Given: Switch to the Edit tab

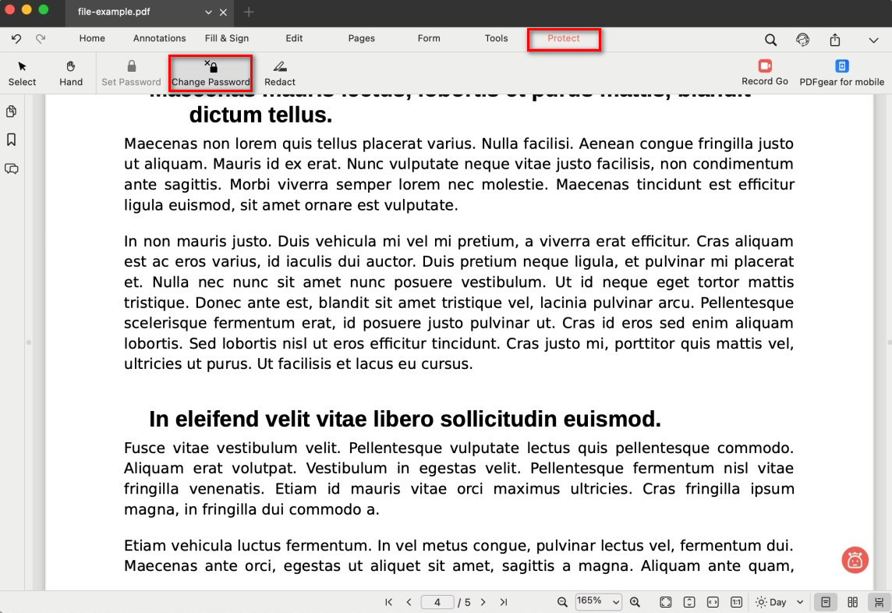Looking at the screenshot, I should pyautogui.click(x=294, y=38).
